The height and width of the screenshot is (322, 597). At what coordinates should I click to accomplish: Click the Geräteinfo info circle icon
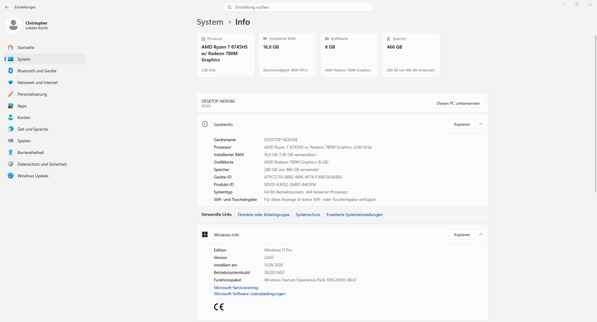coord(204,124)
